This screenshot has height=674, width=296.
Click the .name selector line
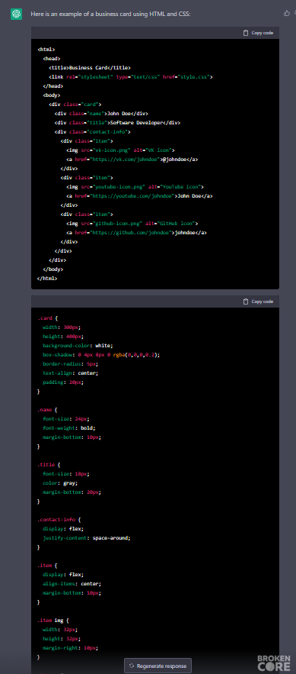(x=47, y=410)
